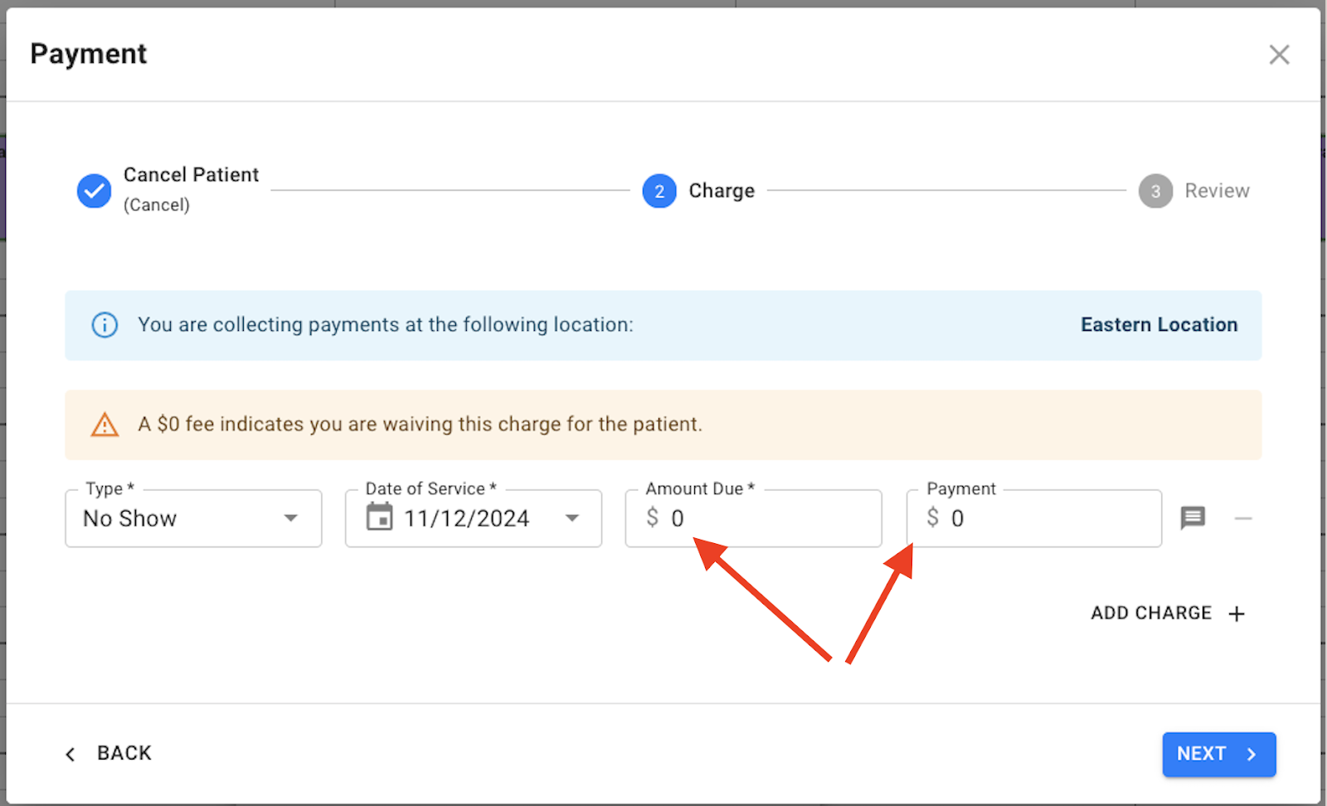
Task: Open the charge note comment icon
Action: pos(1193,518)
